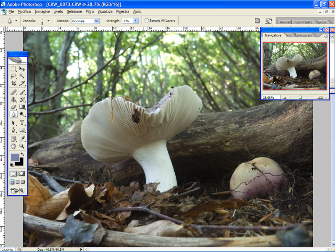The width and height of the screenshot is (335, 252).
Task: Expand the Pennello brush preset picker
Action: pyautogui.click(x=48, y=21)
